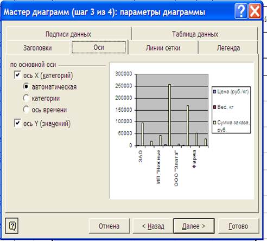Switch to the Линии сетки tab
The image size is (267, 241).
[x=163, y=48]
